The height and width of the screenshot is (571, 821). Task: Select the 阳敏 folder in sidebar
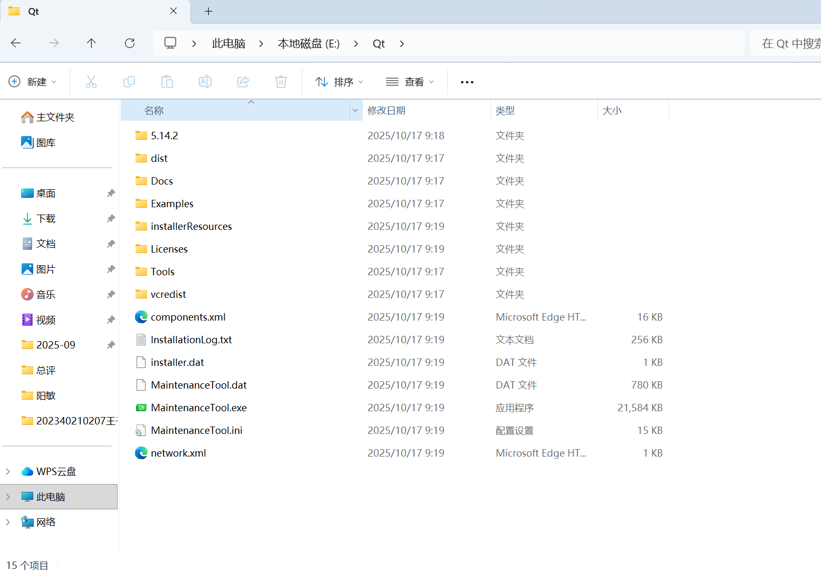tap(38, 395)
